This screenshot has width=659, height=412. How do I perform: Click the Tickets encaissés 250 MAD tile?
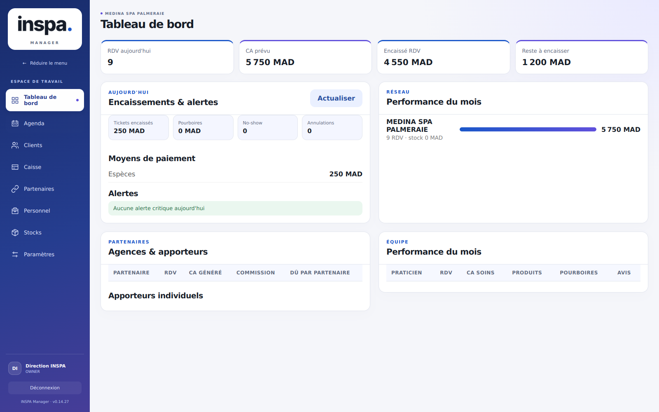pos(138,127)
